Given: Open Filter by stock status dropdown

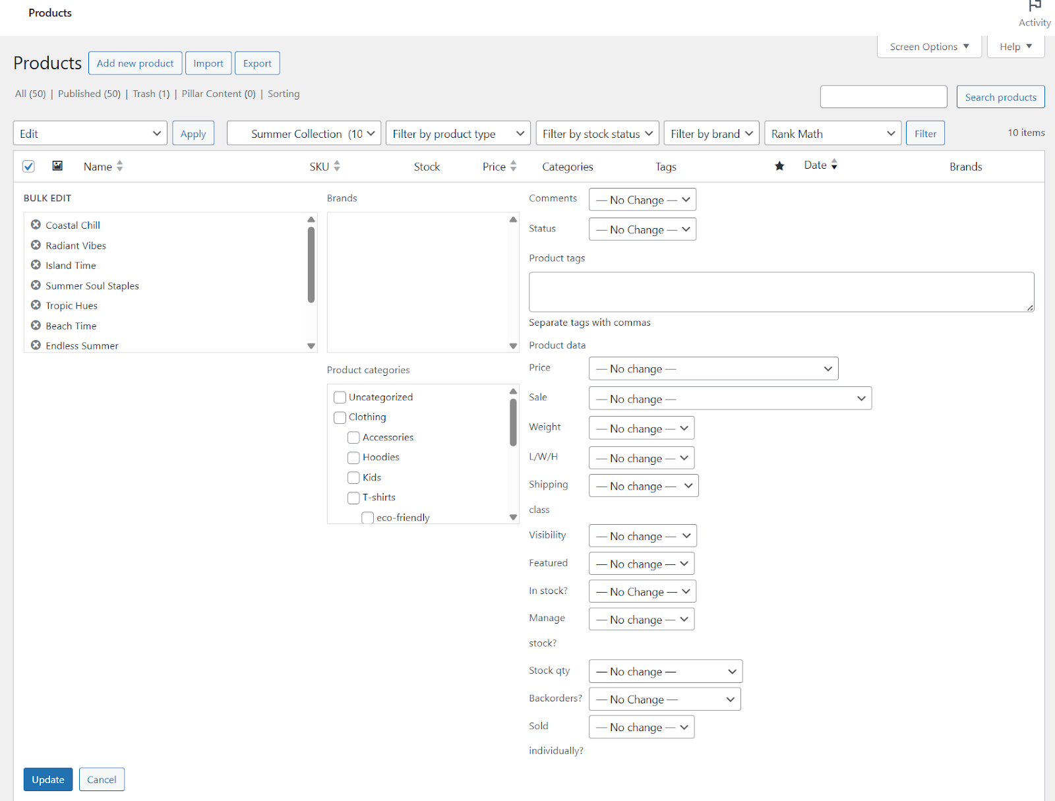Looking at the screenshot, I should 597,133.
